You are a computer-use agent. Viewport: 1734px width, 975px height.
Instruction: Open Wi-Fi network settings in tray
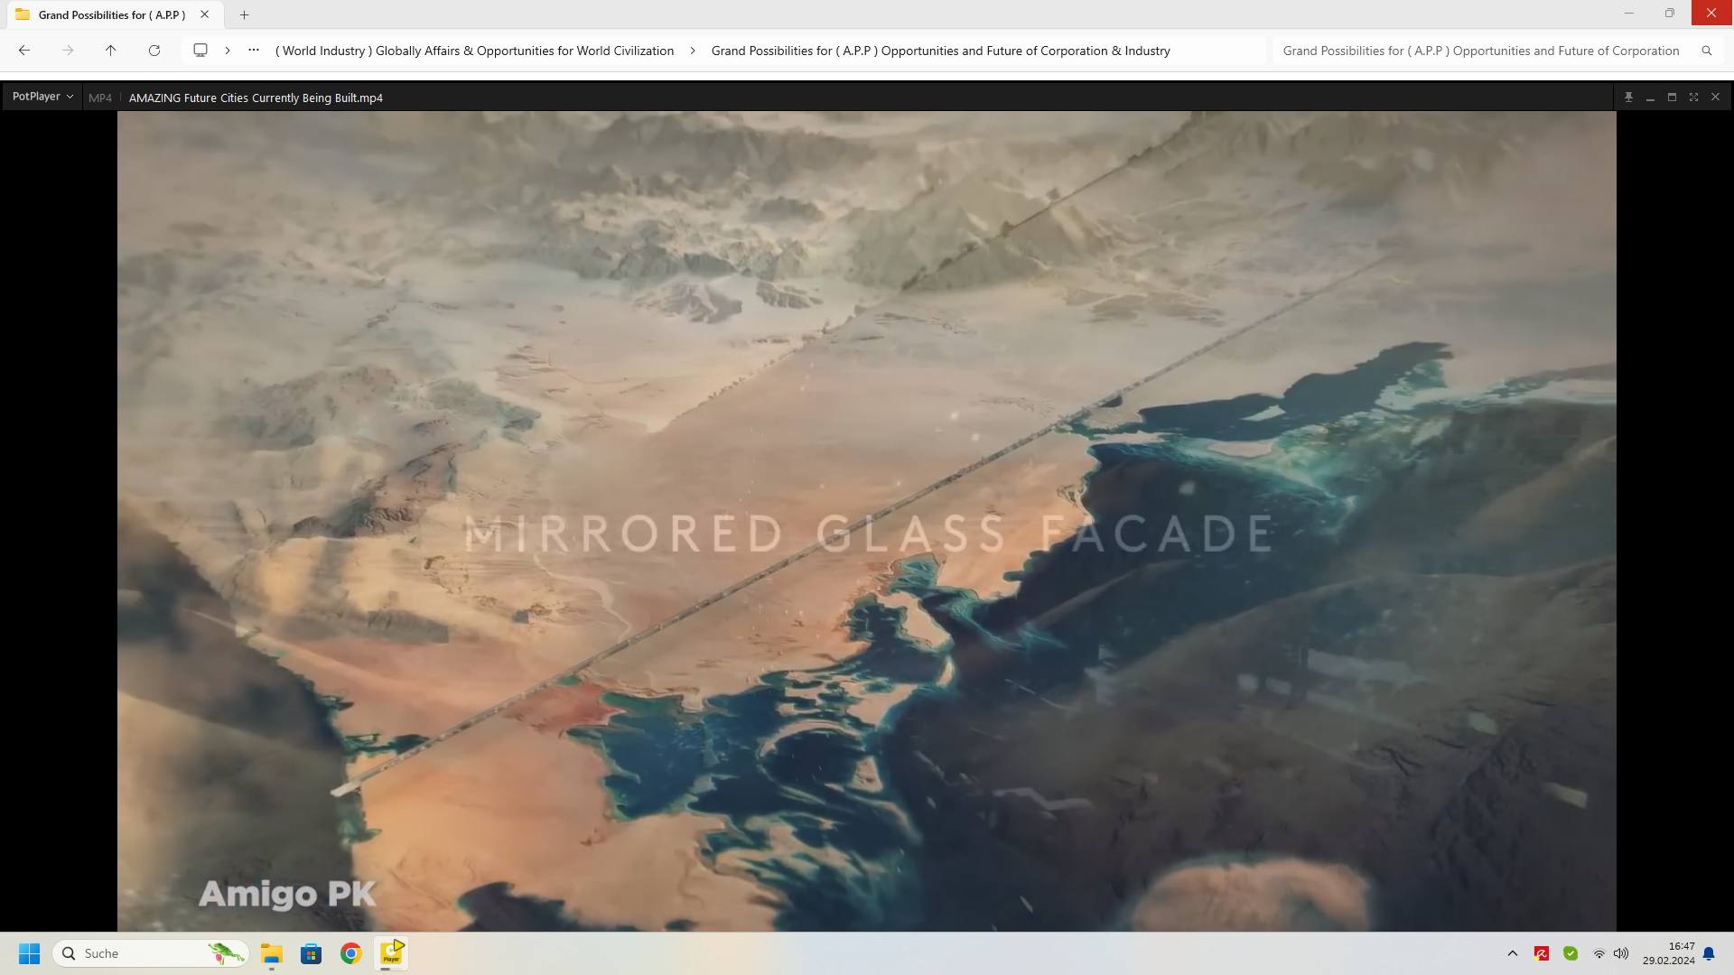[1599, 953]
